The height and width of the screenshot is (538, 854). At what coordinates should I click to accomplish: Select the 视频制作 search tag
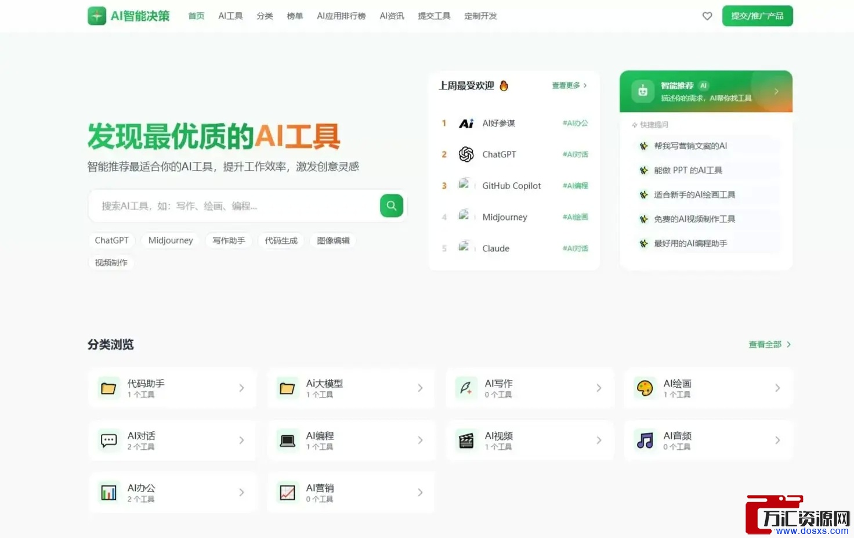[111, 262]
